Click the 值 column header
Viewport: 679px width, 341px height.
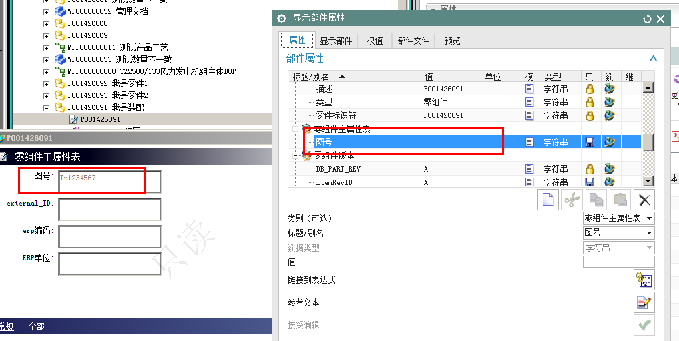coord(451,77)
